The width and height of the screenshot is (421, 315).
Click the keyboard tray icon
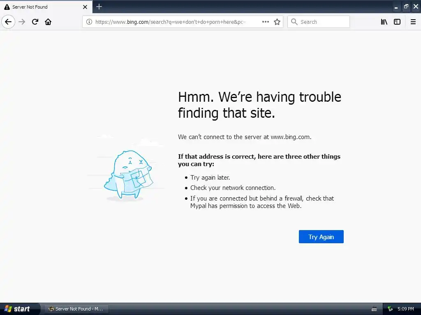374,309
